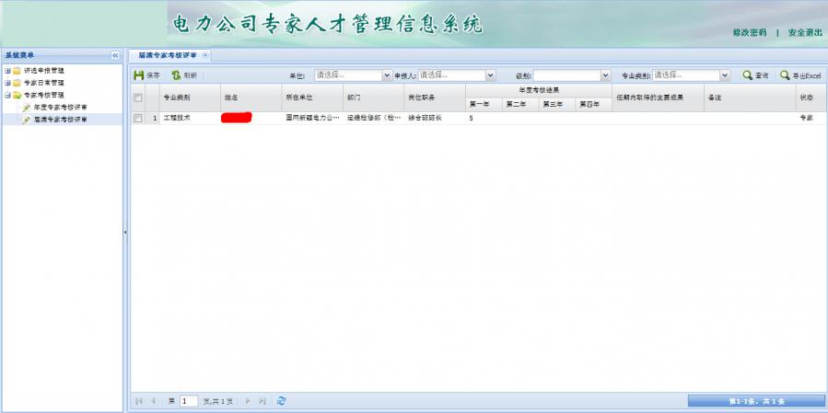Expand the 评选申报管理 tree folder
Viewport: 828px width, 413px height.
coord(7,71)
